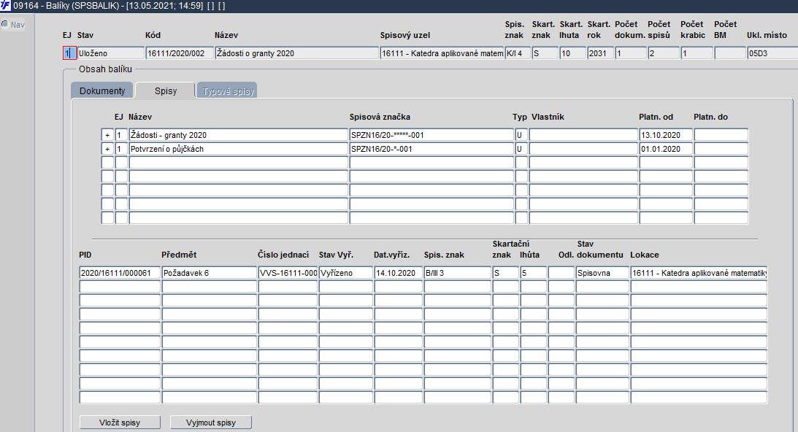Viewport: 798px width, 432px height.
Task: Click the Počet dokum. field
Action: pos(631,53)
